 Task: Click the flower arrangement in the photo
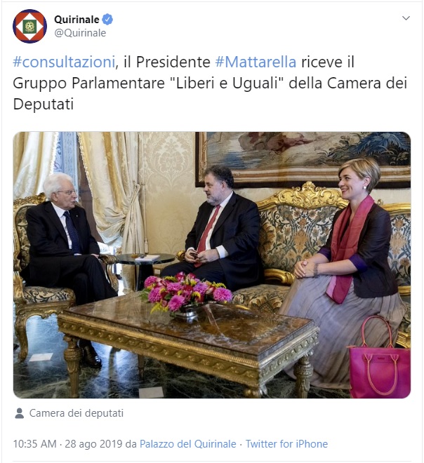[x=187, y=293]
